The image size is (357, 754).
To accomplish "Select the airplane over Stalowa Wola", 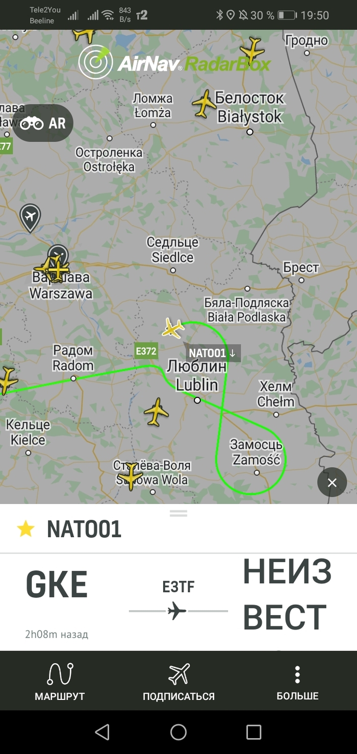I will 130,476.
